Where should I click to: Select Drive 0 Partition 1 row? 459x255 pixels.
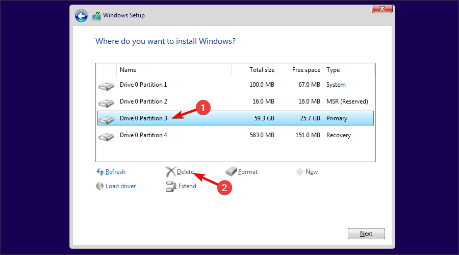(x=235, y=85)
